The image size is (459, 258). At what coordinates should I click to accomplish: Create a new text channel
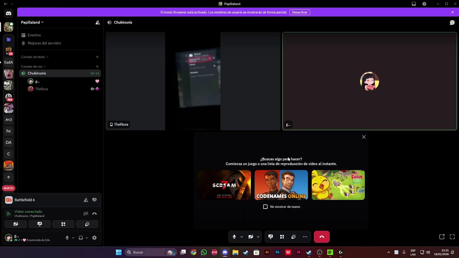tap(97, 57)
